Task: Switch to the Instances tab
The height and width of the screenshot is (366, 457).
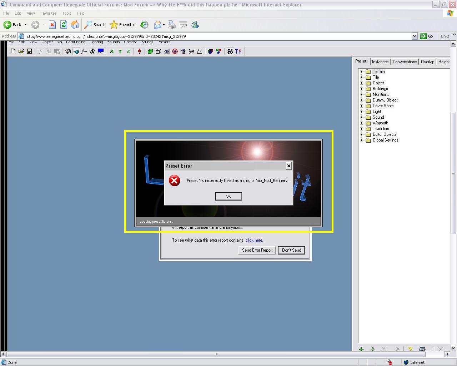Action: 380,62
